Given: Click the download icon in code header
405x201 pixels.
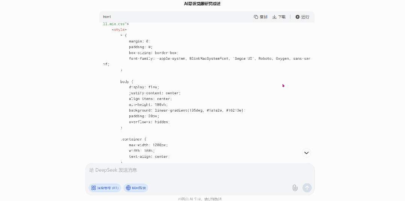Looking at the screenshot, I should 274,17.
